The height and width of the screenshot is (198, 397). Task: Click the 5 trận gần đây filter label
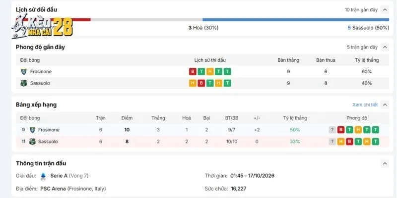[362, 47]
